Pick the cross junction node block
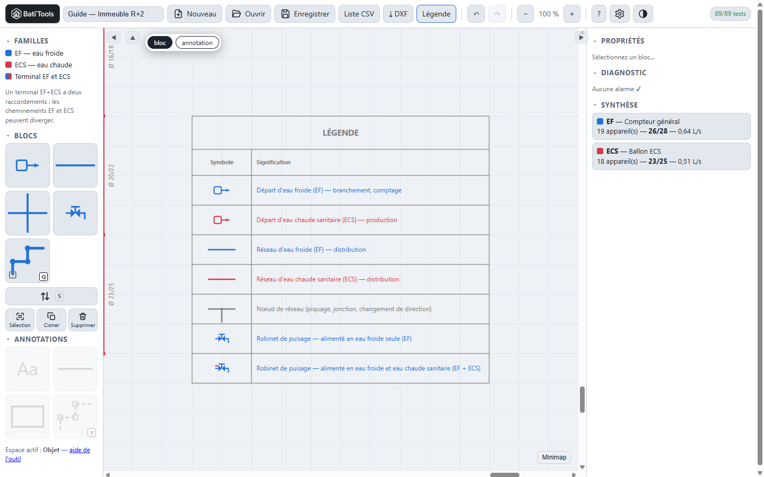The width and height of the screenshot is (764, 477). point(28,213)
